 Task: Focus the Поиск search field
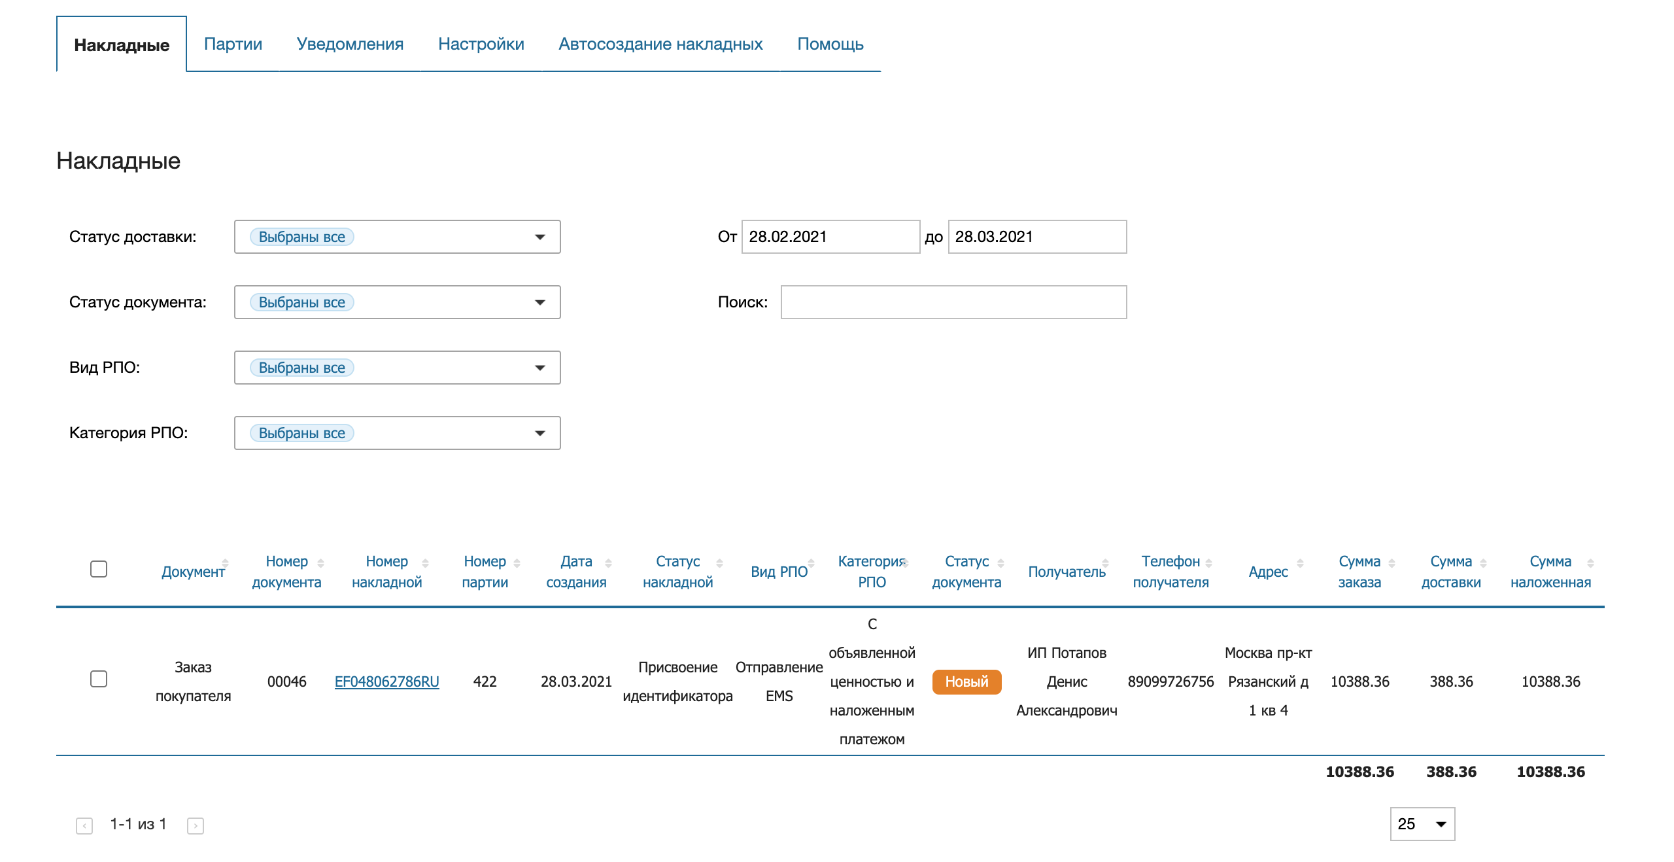(x=953, y=302)
